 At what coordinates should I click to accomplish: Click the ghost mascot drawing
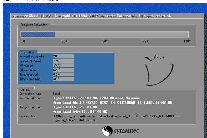[x=159, y=70]
